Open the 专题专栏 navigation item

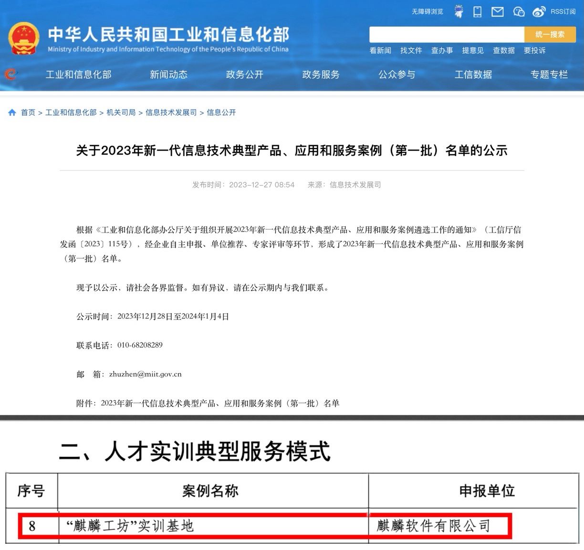click(x=549, y=74)
